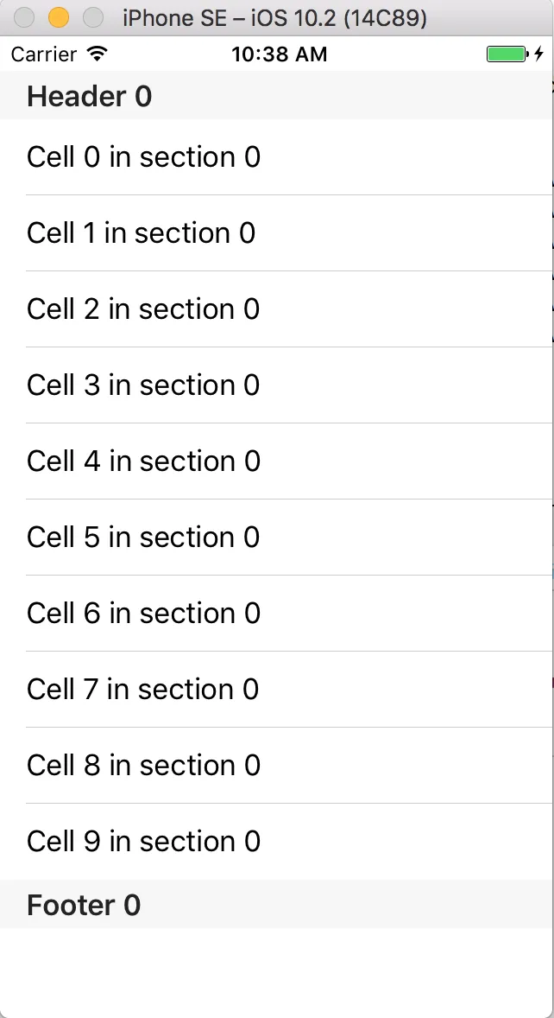
Task: Click the Carrier label in status bar
Action: point(44,54)
